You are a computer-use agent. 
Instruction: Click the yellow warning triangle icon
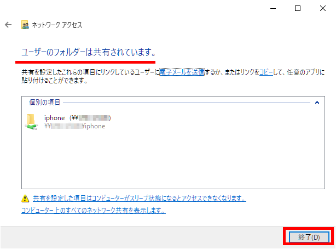click(25, 199)
